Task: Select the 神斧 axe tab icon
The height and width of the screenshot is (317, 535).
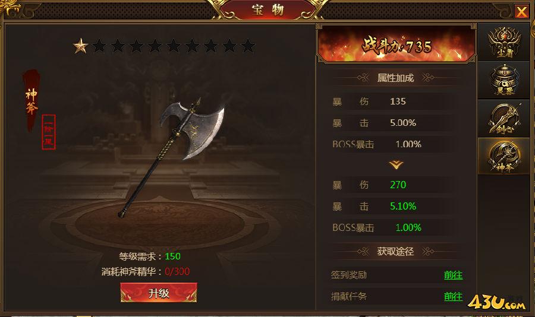Action: (x=503, y=157)
